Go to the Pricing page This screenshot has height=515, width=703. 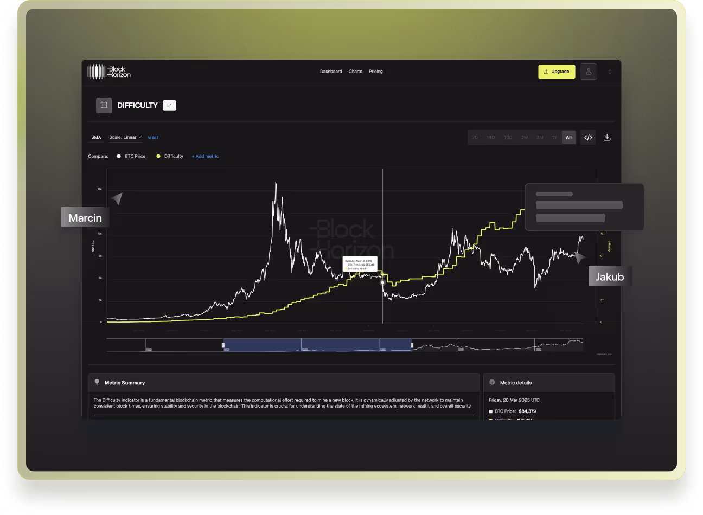coord(376,72)
